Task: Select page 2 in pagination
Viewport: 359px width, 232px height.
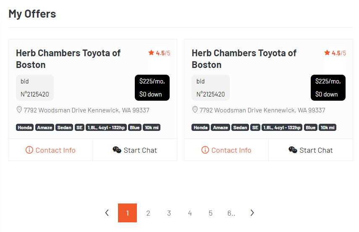Action: (148, 213)
